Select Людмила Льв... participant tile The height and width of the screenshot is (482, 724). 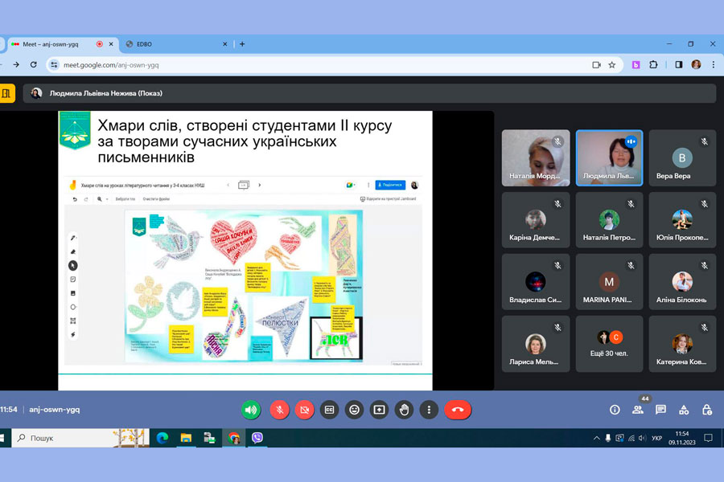(609, 157)
